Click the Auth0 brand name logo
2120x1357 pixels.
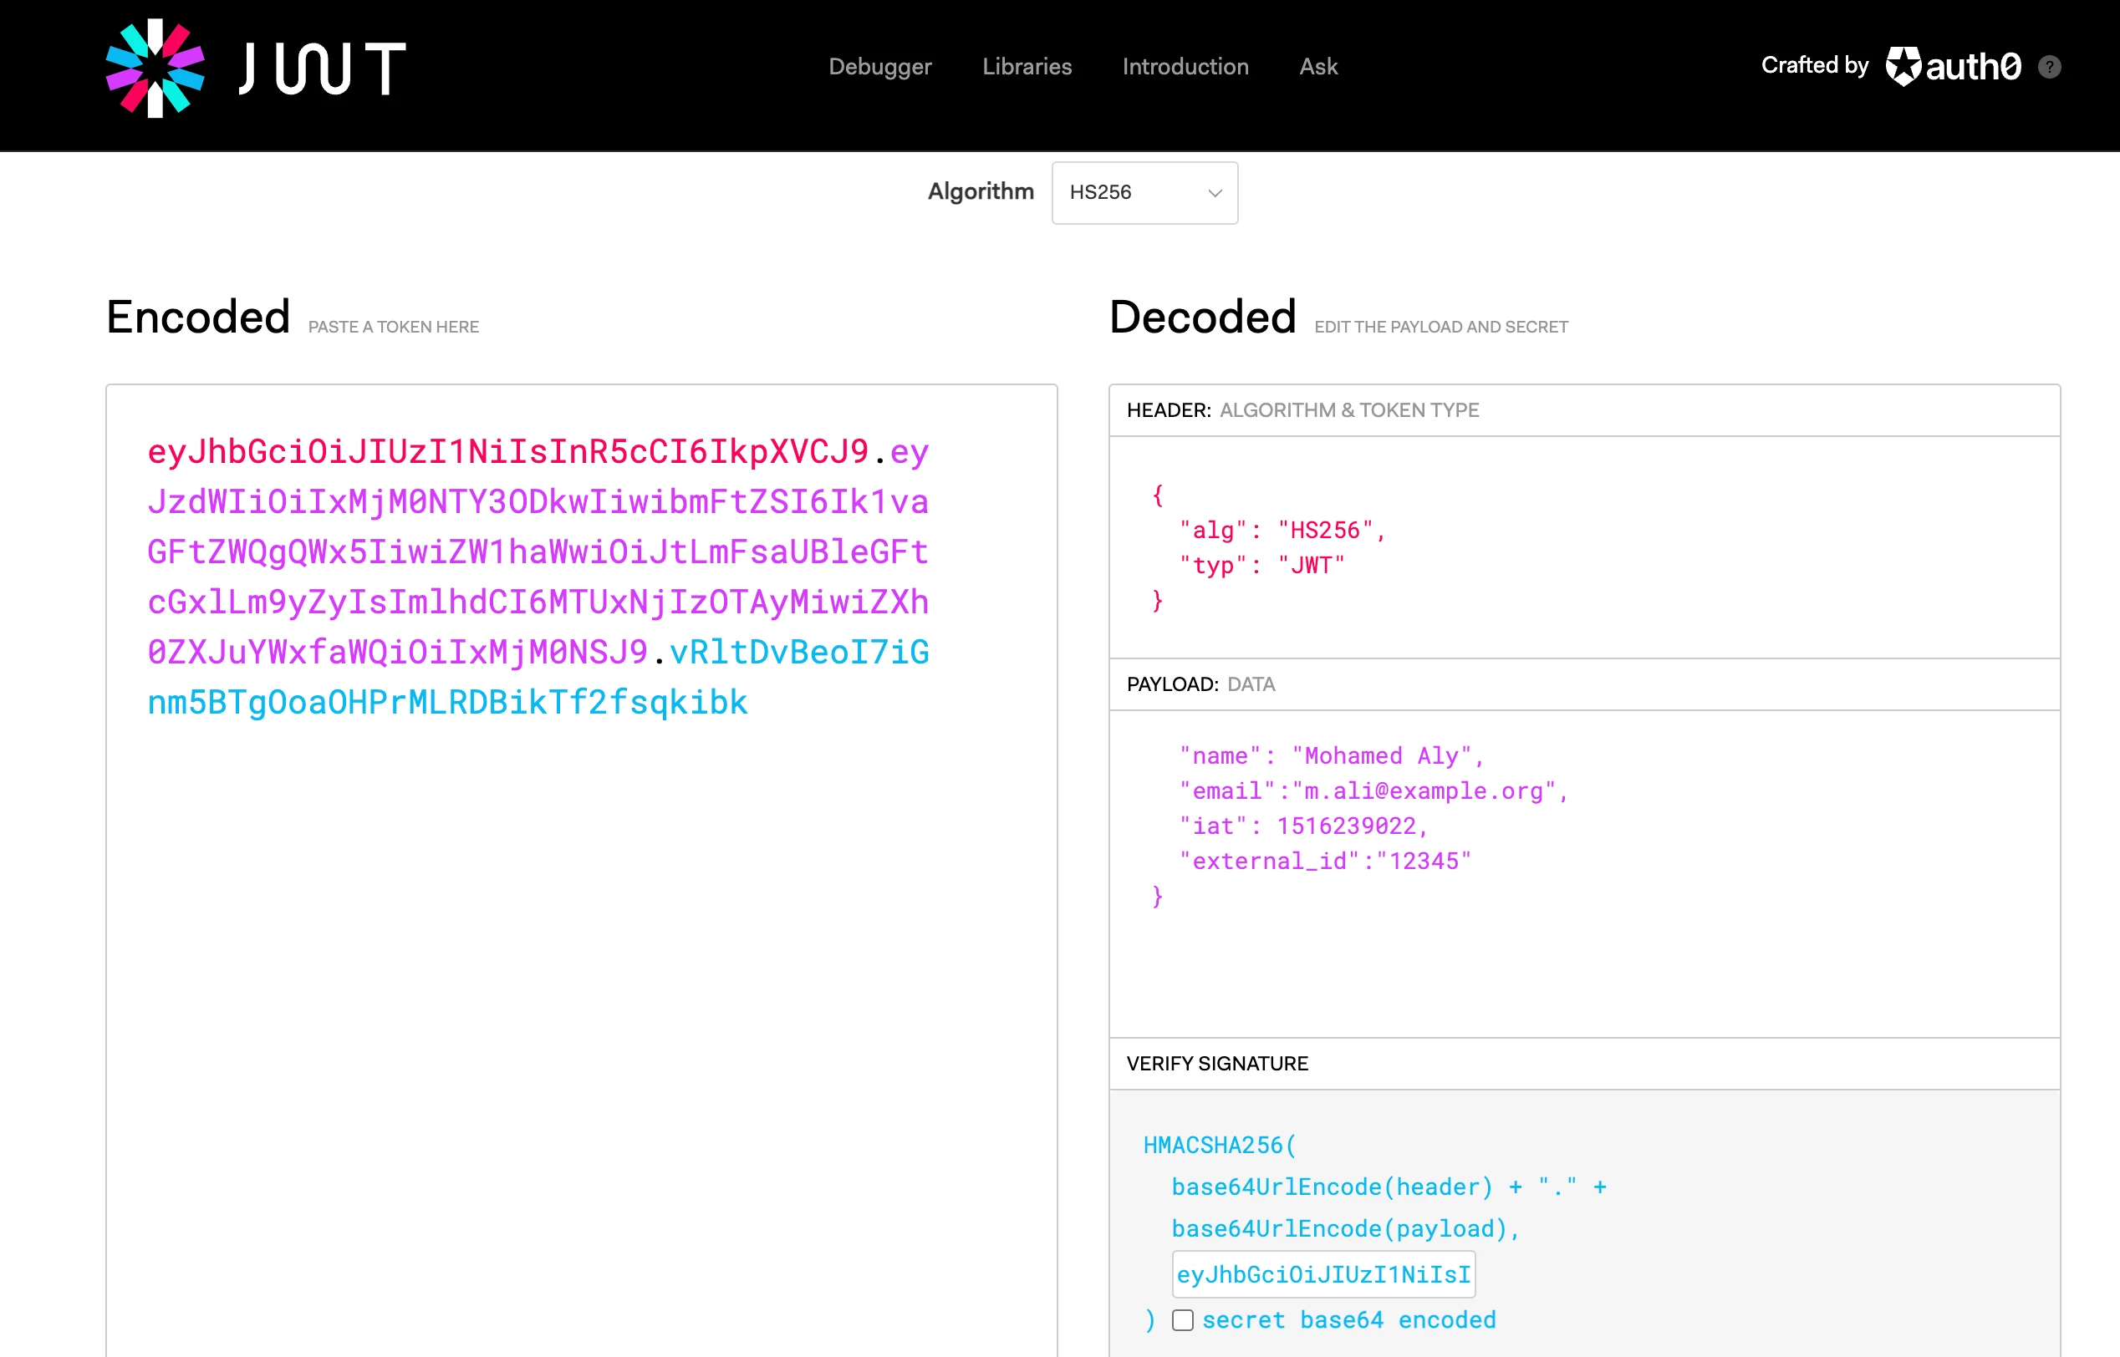tap(1973, 67)
